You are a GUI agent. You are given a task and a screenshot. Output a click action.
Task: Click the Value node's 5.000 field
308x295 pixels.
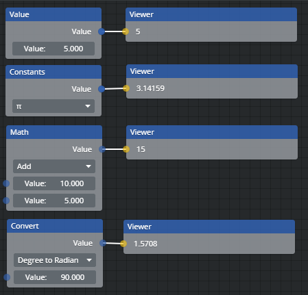54,49
